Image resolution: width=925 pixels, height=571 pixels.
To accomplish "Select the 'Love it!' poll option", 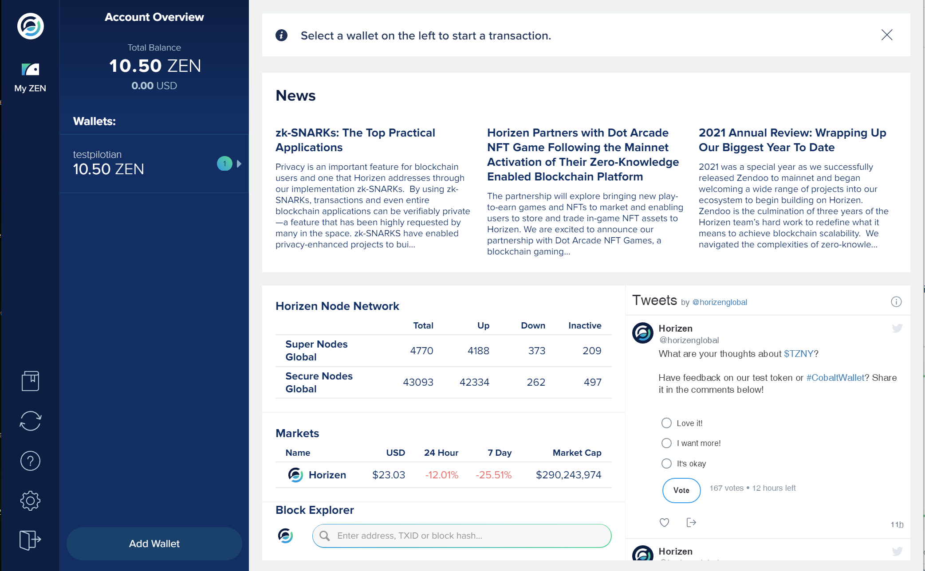I will click(x=666, y=423).
